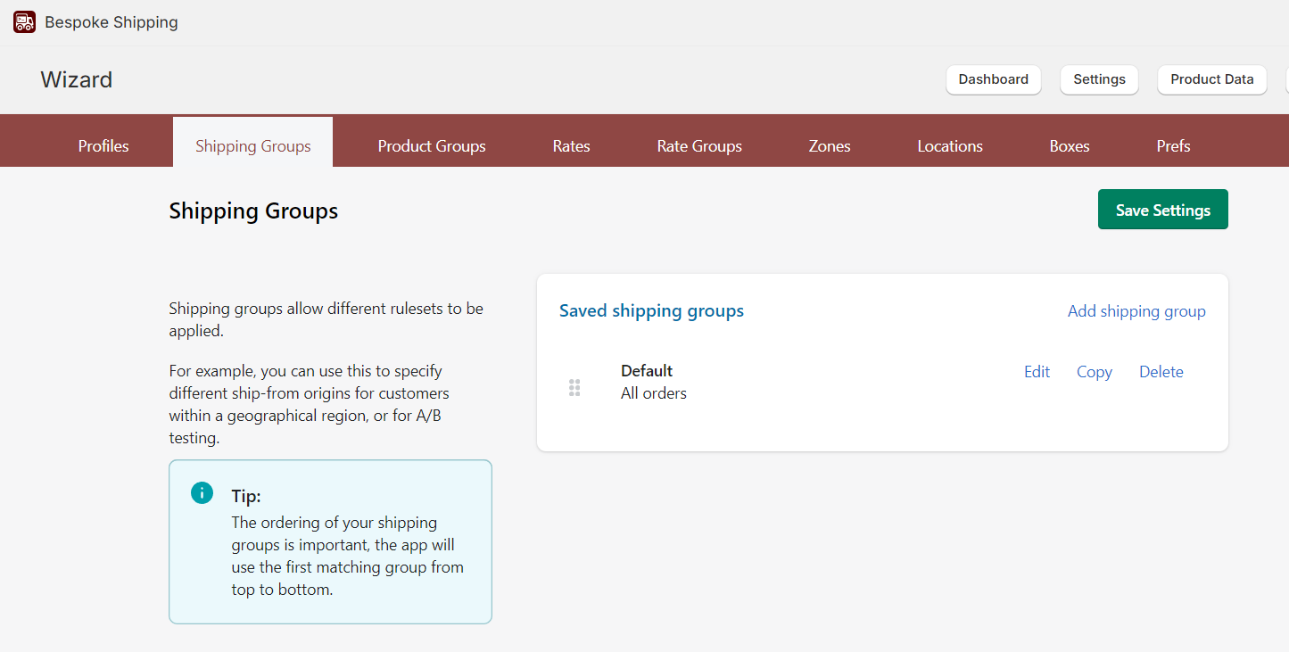Open the Rate Groups tab
The height and width of the screenshot is (652, 1289).
pyautogui.click(x=699, y=146)
